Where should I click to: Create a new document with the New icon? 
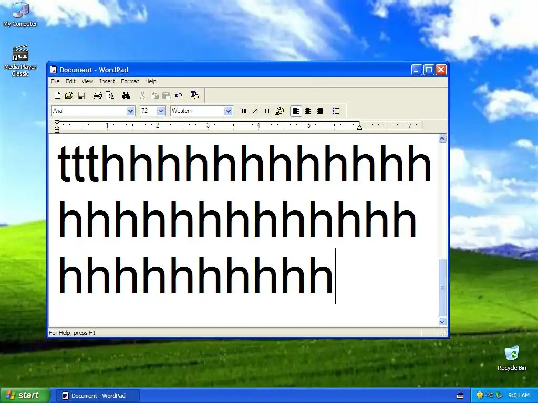tap(58, 96)
